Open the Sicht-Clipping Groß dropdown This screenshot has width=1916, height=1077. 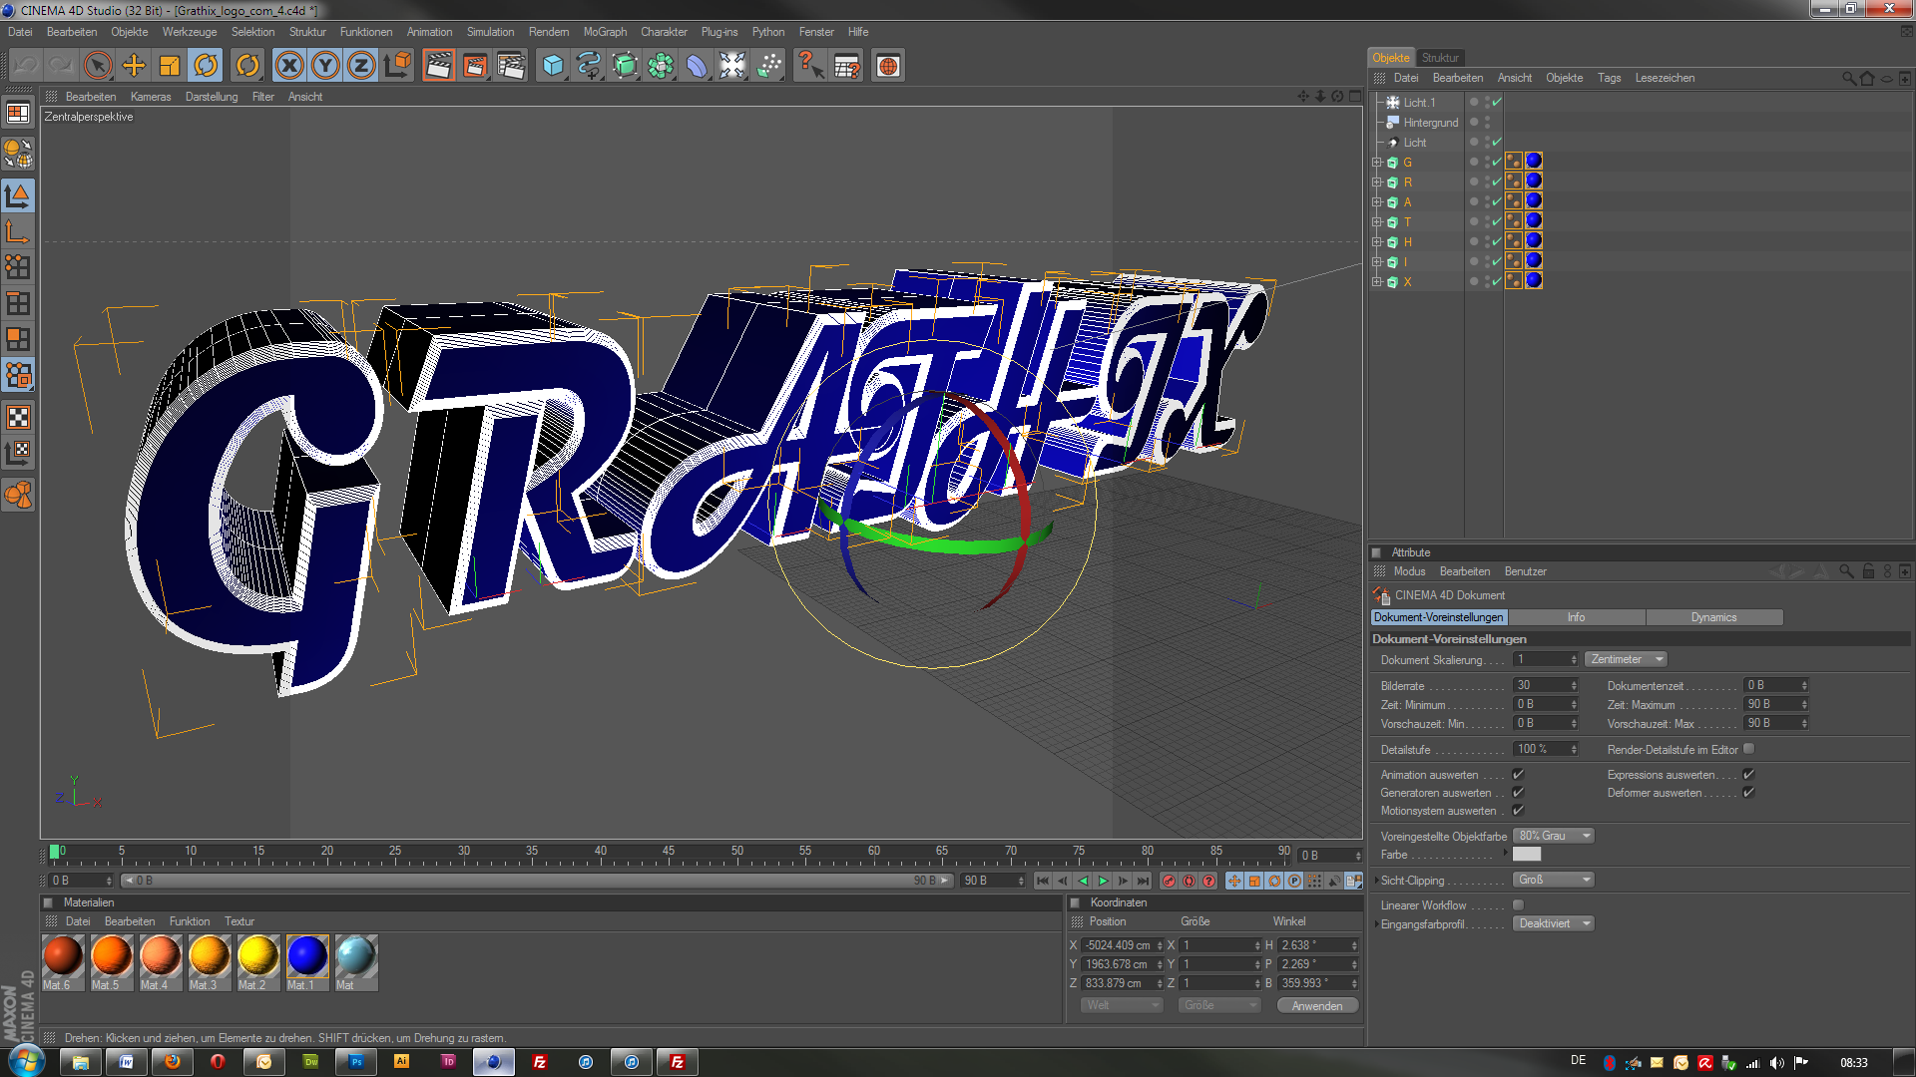click(x=1553, y=880)
